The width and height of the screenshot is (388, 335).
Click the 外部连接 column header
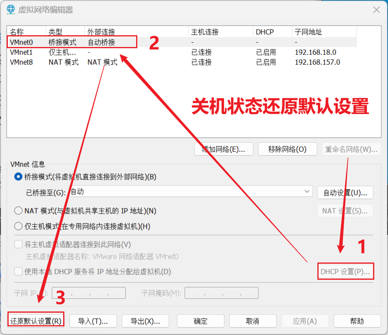coord(137,32)
